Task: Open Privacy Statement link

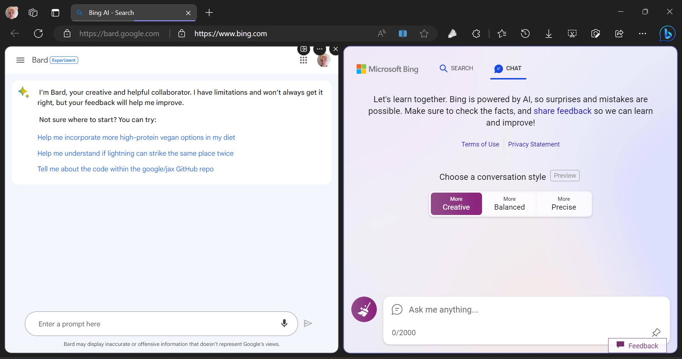Action: (x=534, y=144)
